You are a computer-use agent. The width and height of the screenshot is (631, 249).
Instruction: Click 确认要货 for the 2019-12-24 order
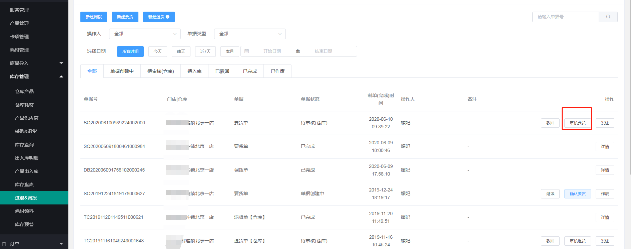click(578, 194)
